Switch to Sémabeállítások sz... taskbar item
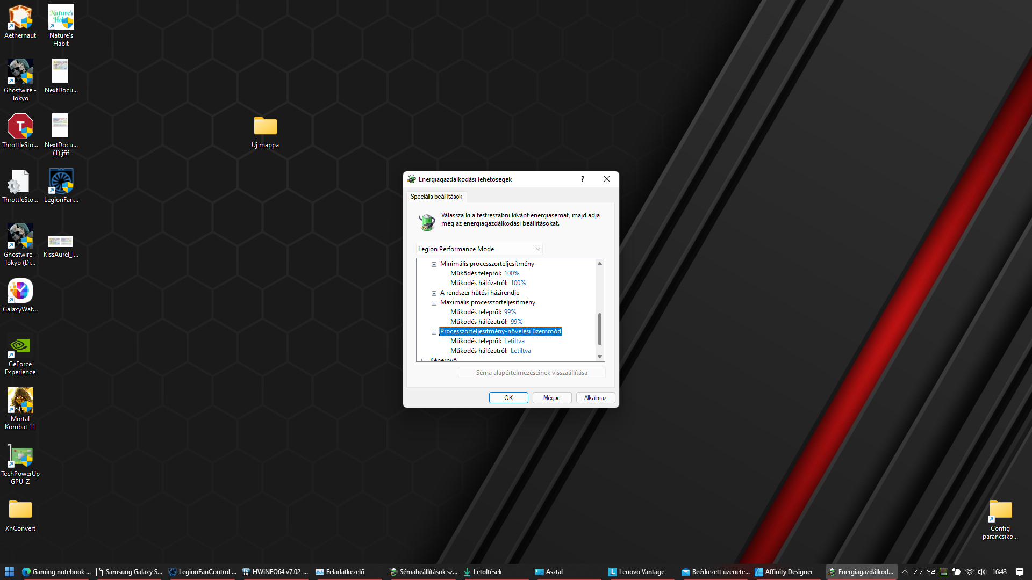 coord(423,571)
